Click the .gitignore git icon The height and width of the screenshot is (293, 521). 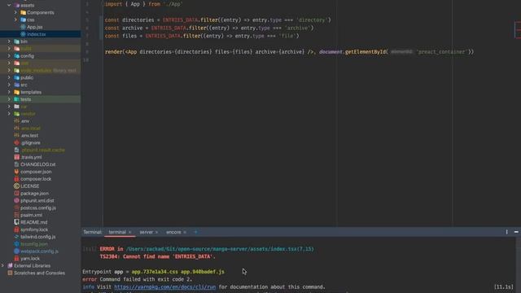(16, 143)
